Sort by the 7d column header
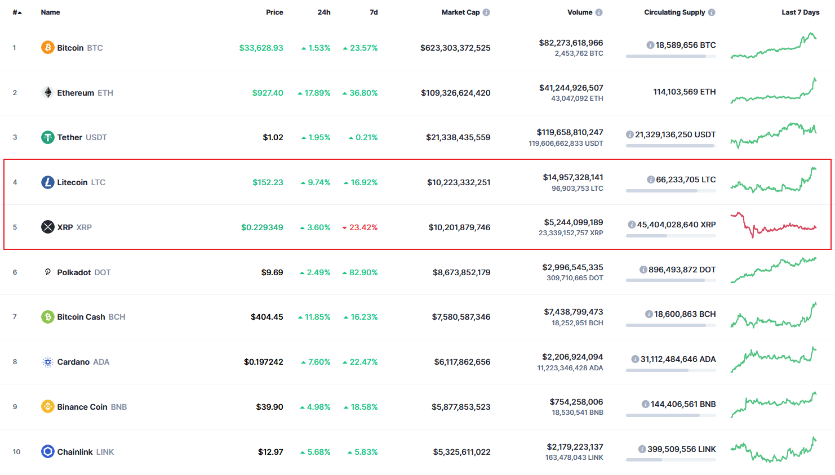 (x=374, y=12)
